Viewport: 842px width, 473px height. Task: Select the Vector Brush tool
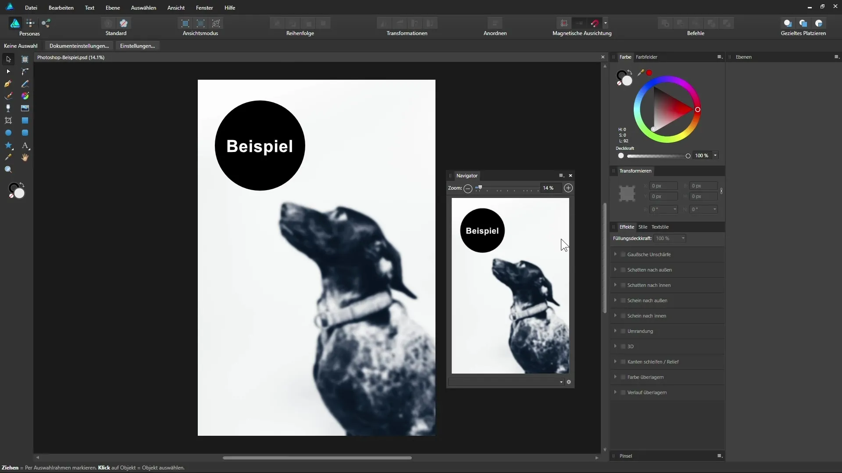pos(8,96)
